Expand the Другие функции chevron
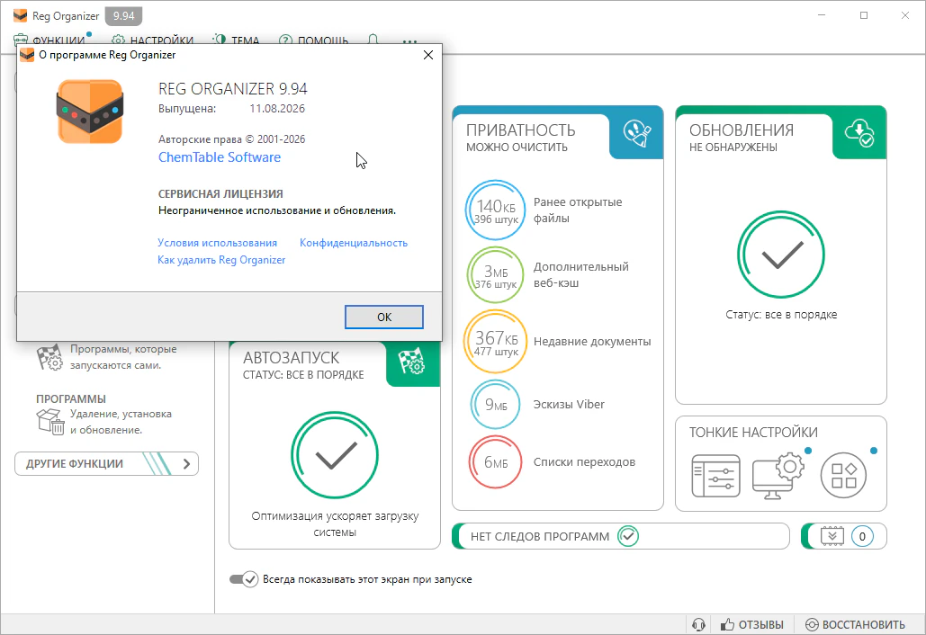 pyautogui.click(x=186, y=464)
